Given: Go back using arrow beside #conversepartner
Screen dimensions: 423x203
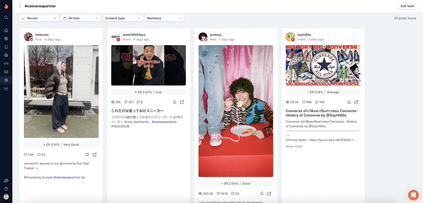Looking at the screenshot, I should [x=20, y=6].
